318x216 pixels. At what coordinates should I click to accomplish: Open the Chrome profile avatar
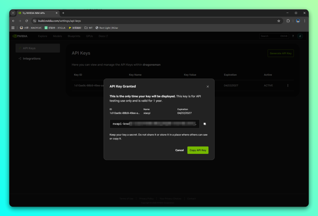pos(298,21)
